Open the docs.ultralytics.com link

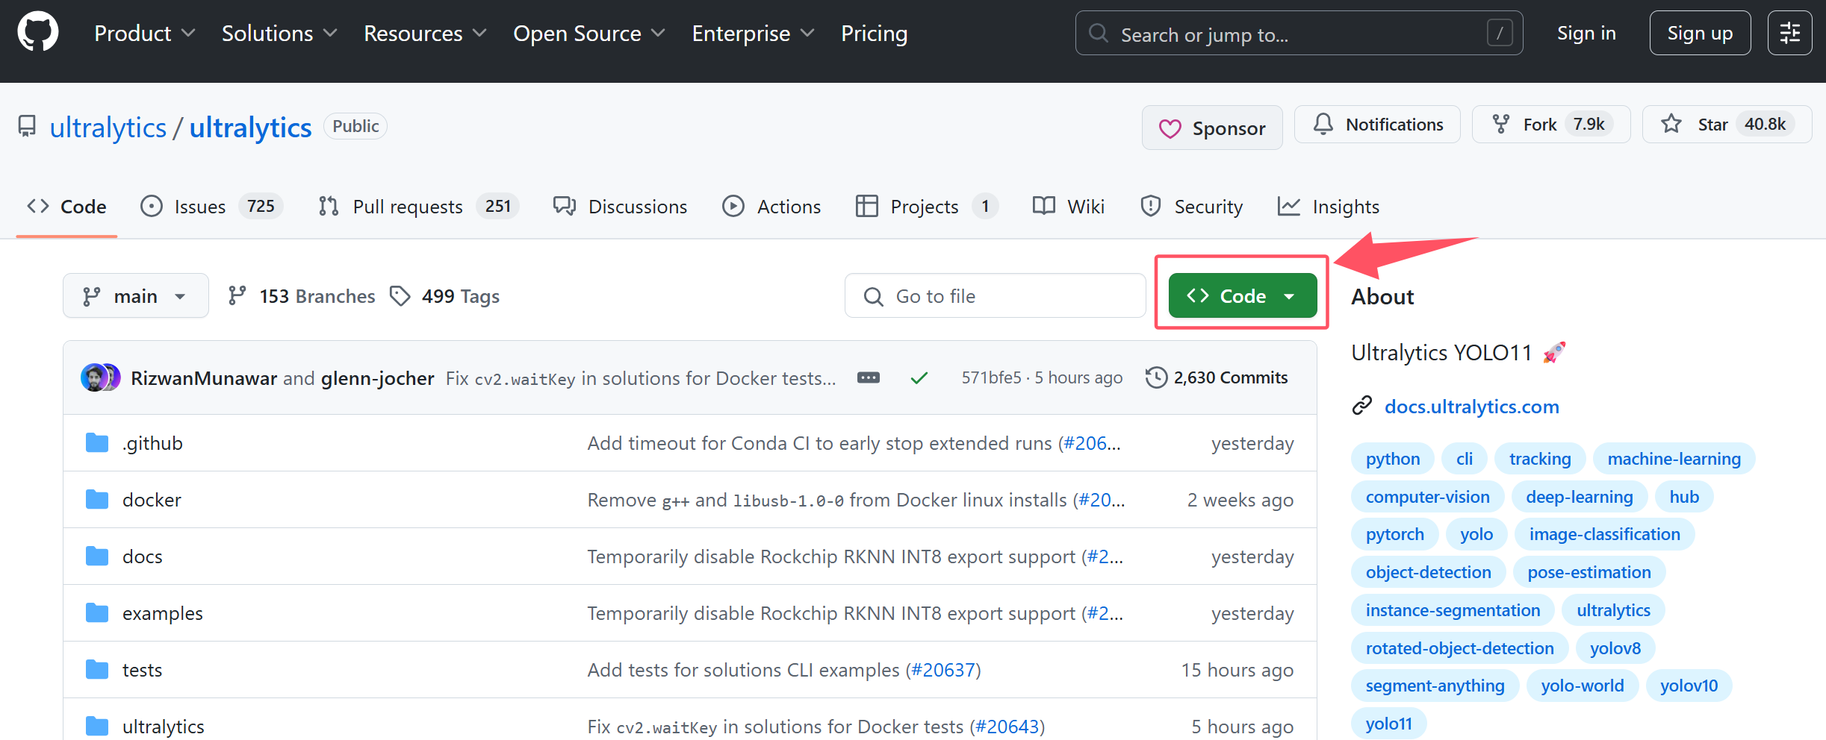pos(1471,407)
